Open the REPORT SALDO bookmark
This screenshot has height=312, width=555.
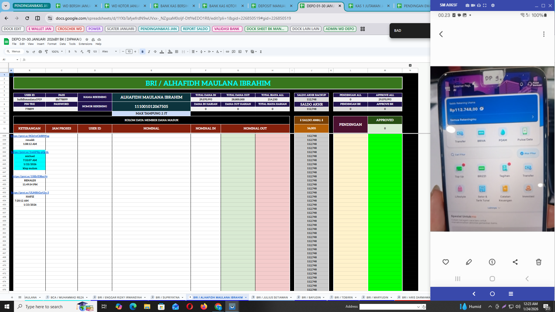click(195, 29)
